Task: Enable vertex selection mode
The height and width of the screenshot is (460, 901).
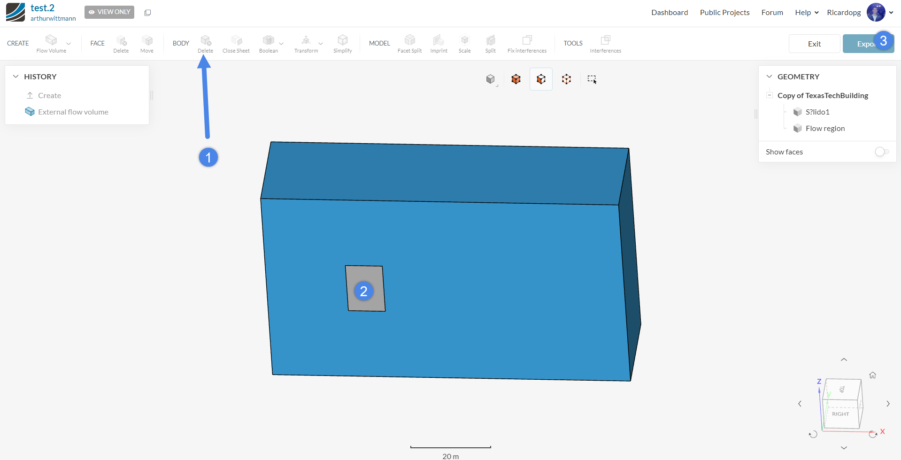Action: [566, 79]
